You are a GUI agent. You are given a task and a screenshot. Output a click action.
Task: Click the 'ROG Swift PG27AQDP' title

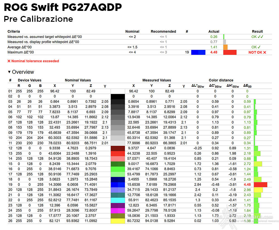click(x=63, y=8)
